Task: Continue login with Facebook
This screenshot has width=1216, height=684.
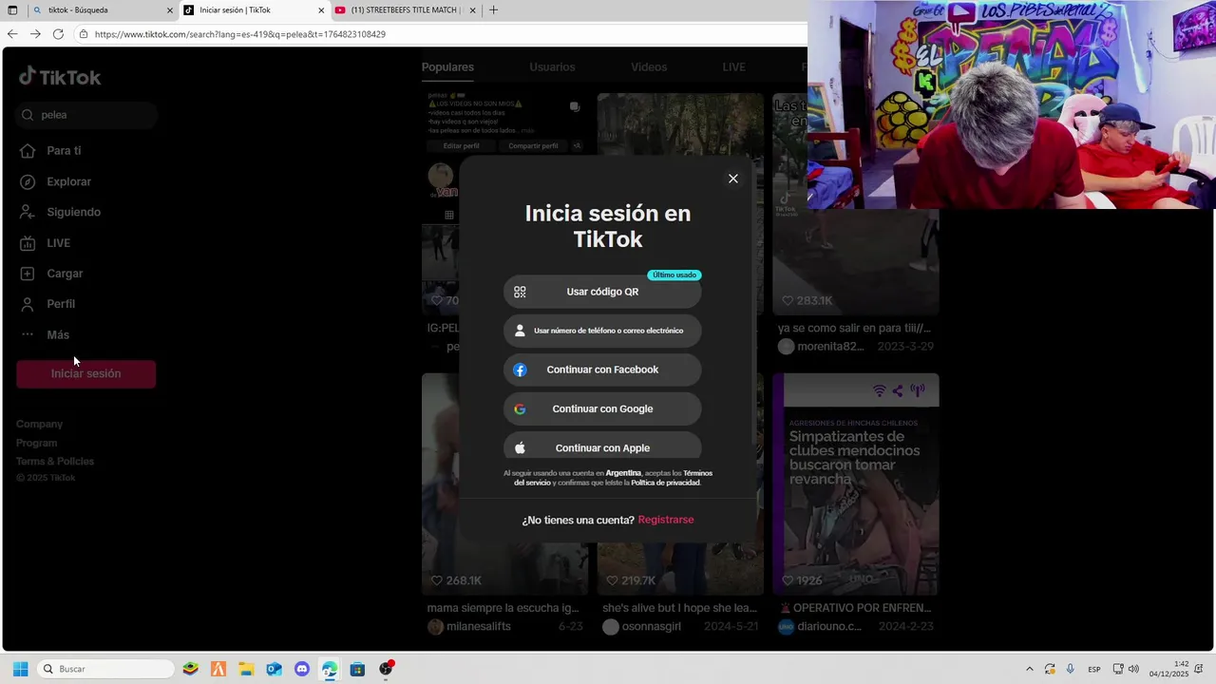Action: 602,370
